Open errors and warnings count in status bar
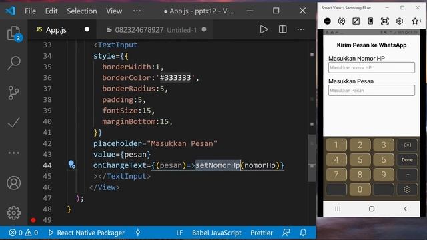The image size is (427, 240). tap(23, 233)
